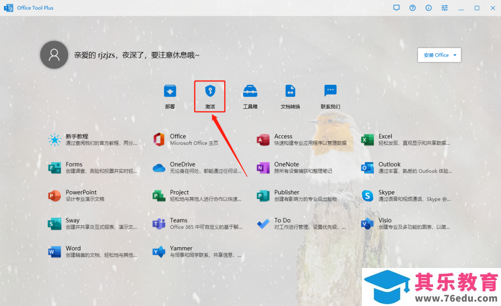Click the Outlook app icon
Viewport: 501px width, 306px height.
point(367,168)
